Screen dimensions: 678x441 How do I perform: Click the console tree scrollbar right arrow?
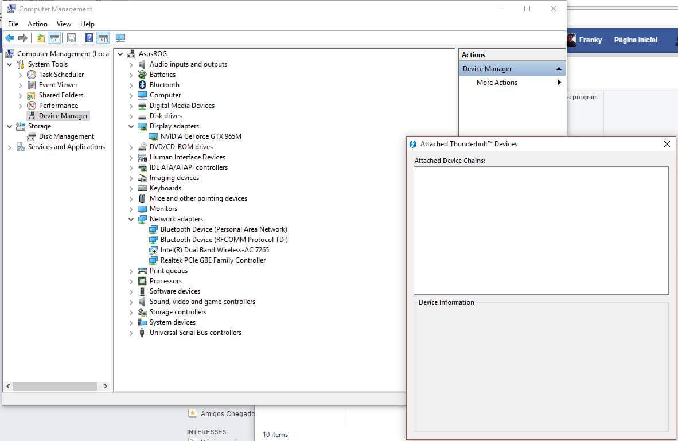[x=105, y=386]
